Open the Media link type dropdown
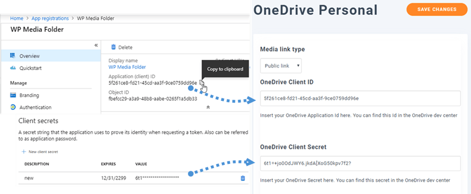Image resolution: width=471 pixels, height=194 pixels. [281, 66]
